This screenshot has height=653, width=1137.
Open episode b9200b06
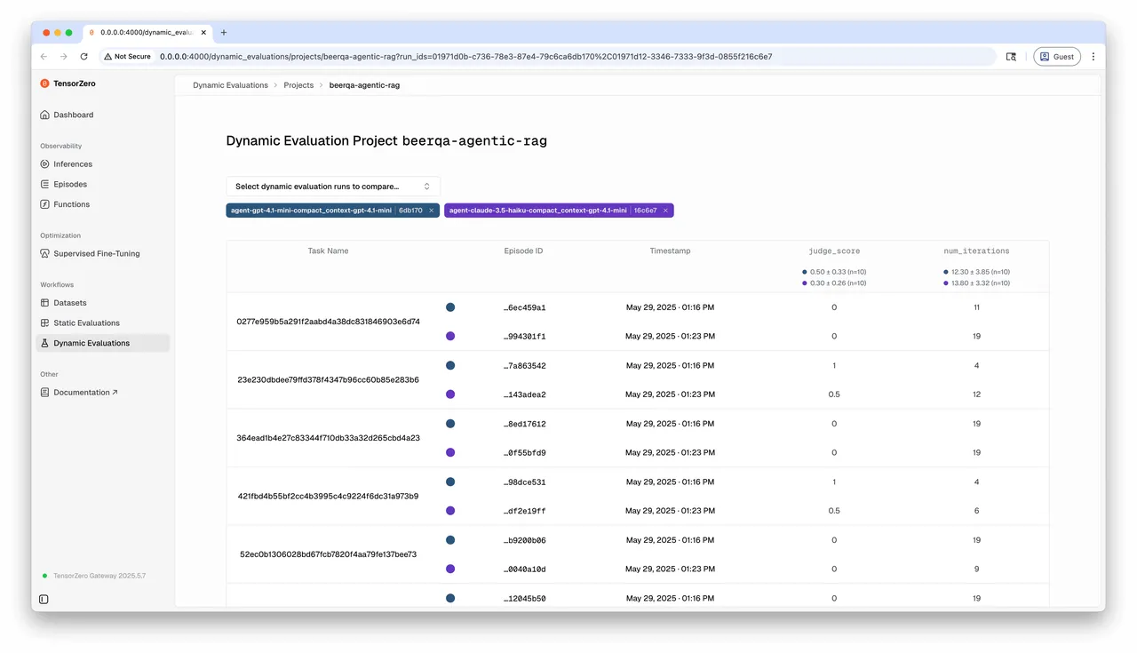525,540
